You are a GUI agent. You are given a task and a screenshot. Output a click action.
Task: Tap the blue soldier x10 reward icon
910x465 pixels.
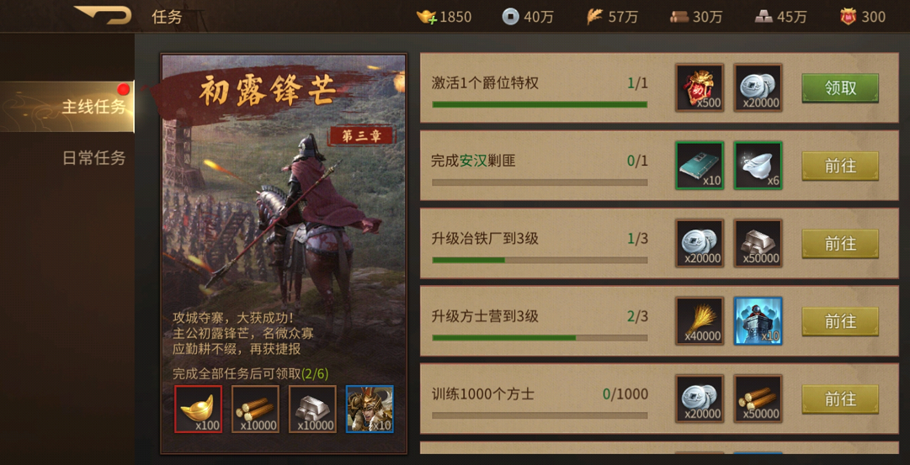pyautogui.click(x=758, y=320)
